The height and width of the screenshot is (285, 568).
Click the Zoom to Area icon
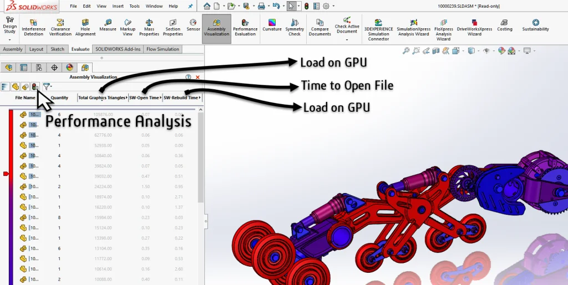(416, 51)
